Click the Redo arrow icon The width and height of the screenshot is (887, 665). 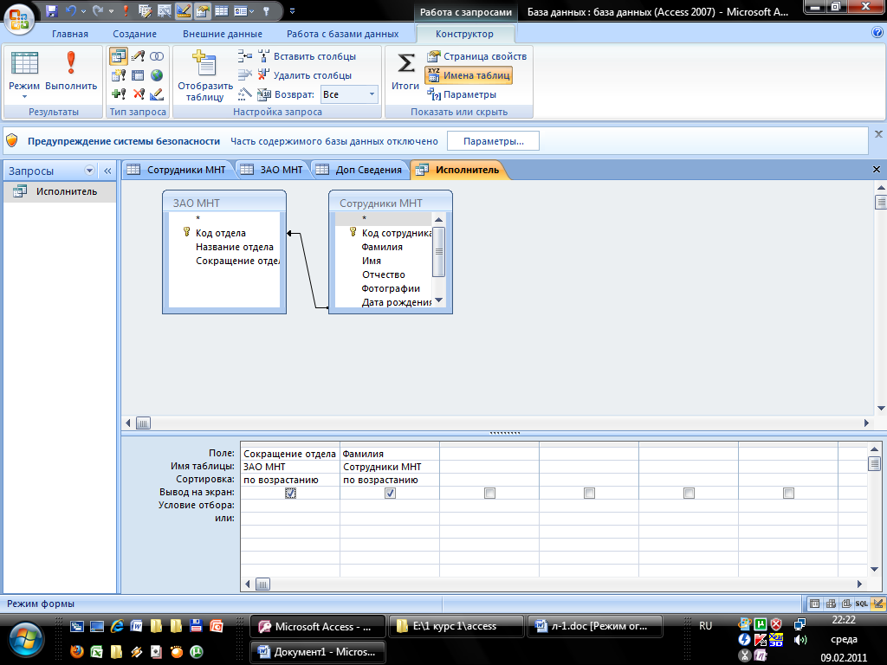(98, 10)
